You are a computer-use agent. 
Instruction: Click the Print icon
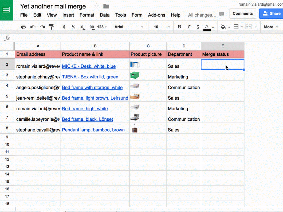tap(24, 27)
